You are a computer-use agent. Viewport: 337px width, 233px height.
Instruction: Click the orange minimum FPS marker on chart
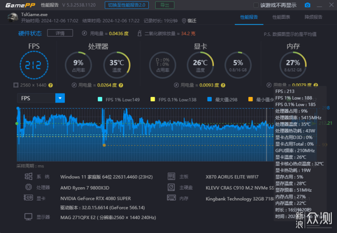(104, 145)
